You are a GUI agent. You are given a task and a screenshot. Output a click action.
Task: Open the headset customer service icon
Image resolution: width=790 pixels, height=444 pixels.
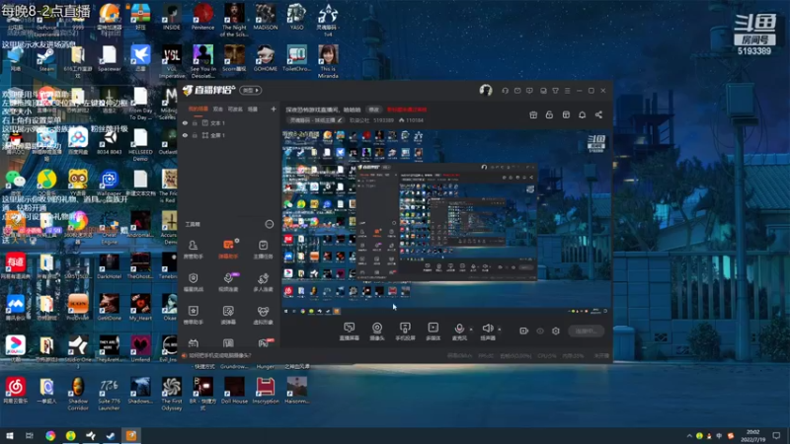click(505, 91)
